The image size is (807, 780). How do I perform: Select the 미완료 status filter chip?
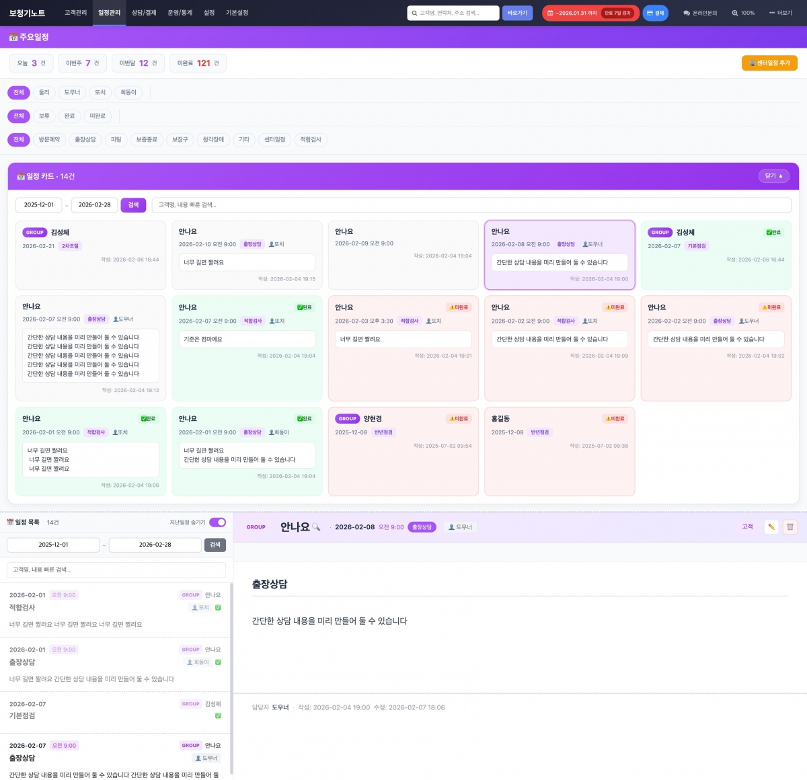(98, 116)
